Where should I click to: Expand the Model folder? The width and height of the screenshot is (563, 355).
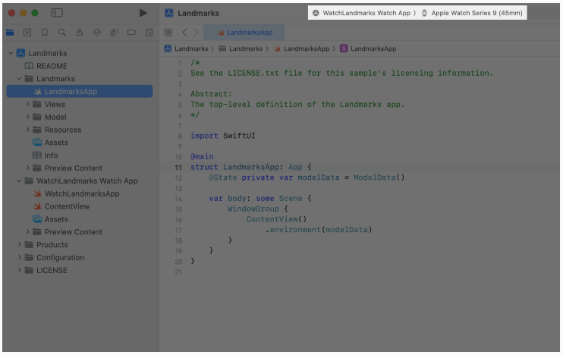tap(27, 117)
